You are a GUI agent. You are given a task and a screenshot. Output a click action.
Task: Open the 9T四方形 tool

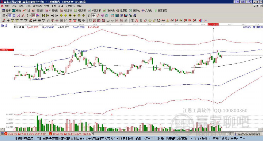click(94, 10)
